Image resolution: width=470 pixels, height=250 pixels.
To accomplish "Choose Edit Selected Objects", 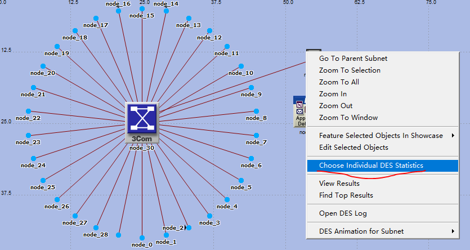I will point(383,148).
